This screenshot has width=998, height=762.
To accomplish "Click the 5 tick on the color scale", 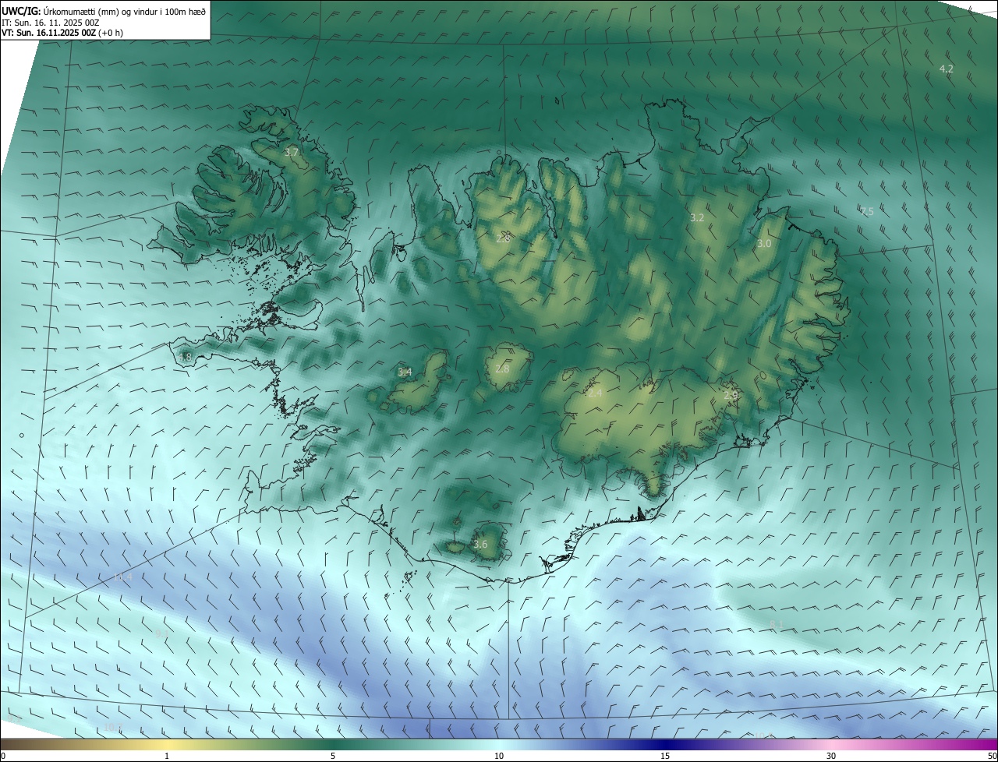I will (x=333, y=756).
